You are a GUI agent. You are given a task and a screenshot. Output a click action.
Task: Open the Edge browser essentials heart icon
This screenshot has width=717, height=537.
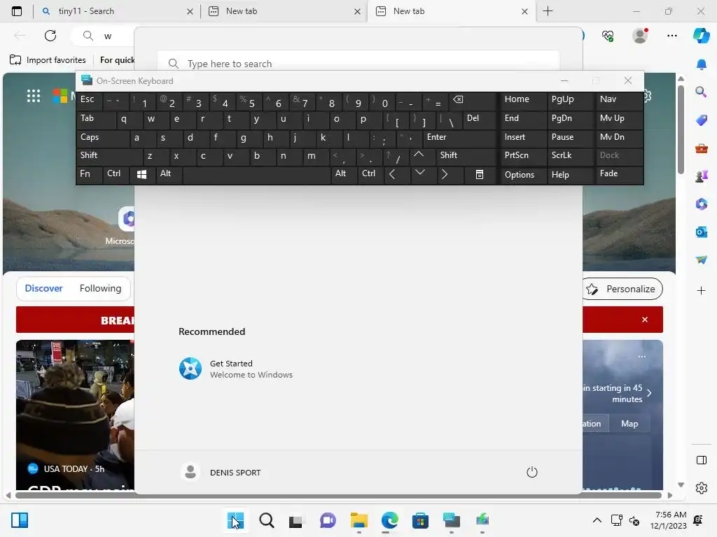pos(608,36)
